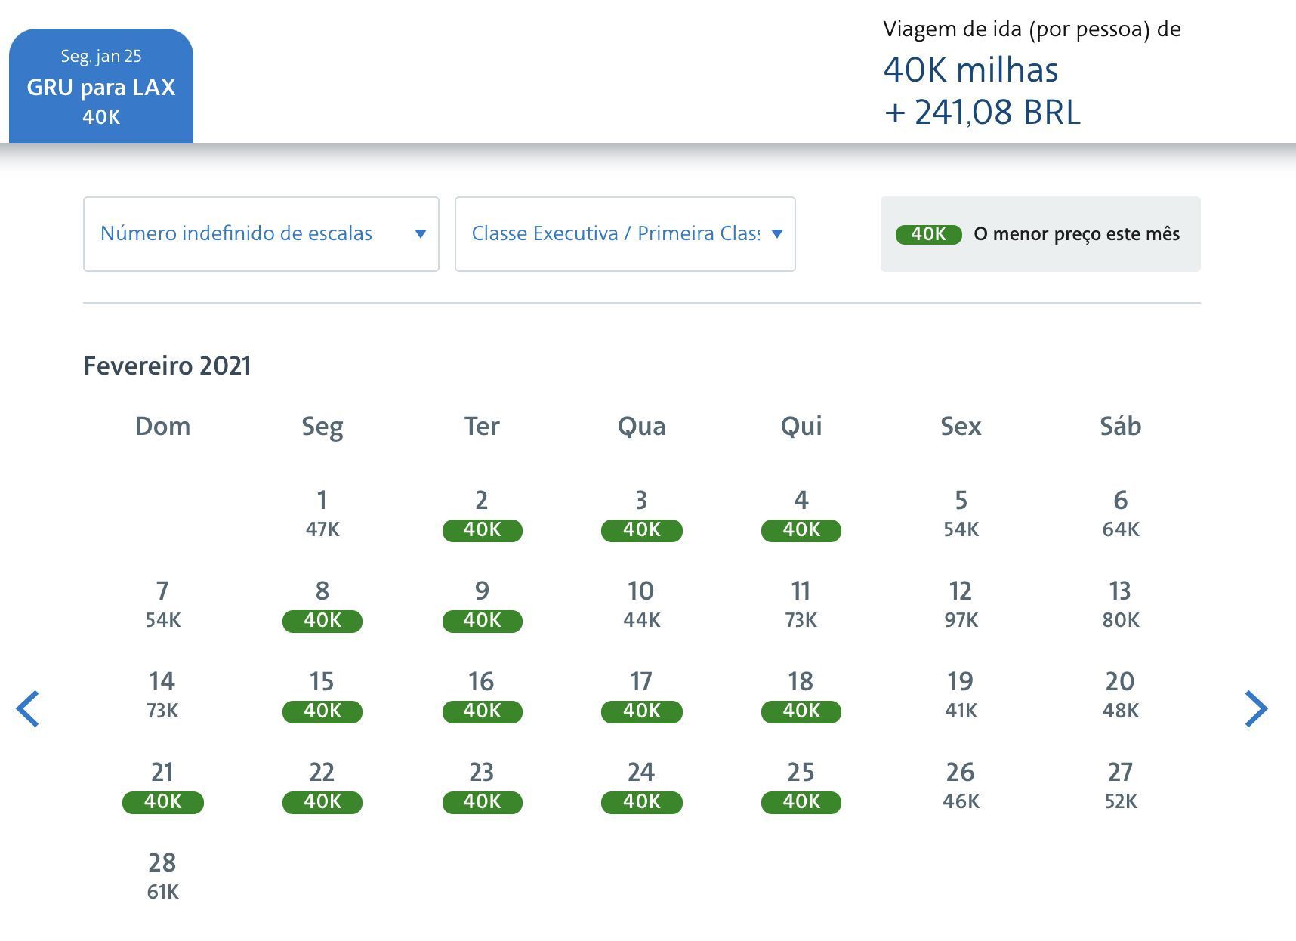Select February 1 priced 47K

pos(322,514)
